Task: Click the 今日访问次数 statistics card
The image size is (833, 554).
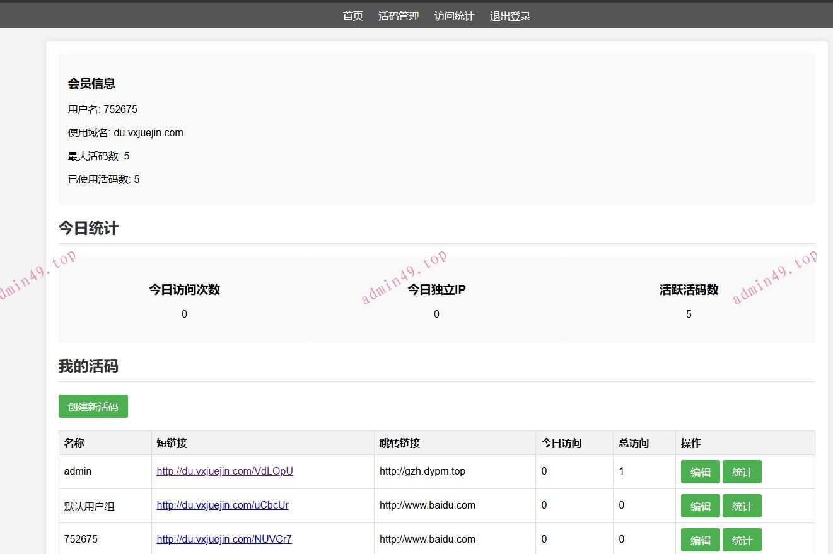Action: pyautogui.click(x=184, y=300)
